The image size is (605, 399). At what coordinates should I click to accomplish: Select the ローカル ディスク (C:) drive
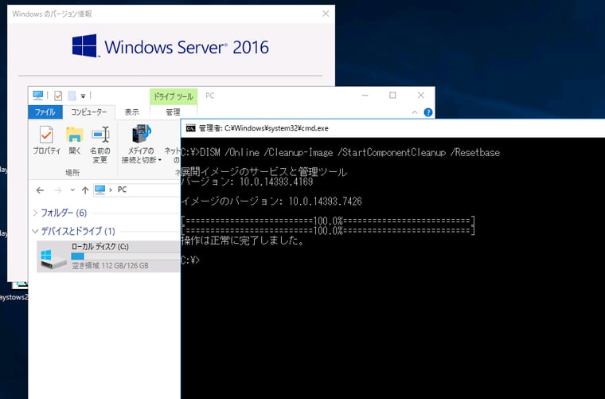point(108,256)
